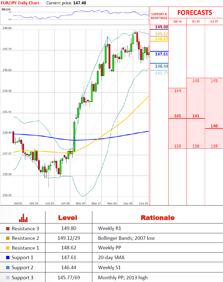Select the Q2 15 forecast column header
223x282 pixels.
pos(214,22)
